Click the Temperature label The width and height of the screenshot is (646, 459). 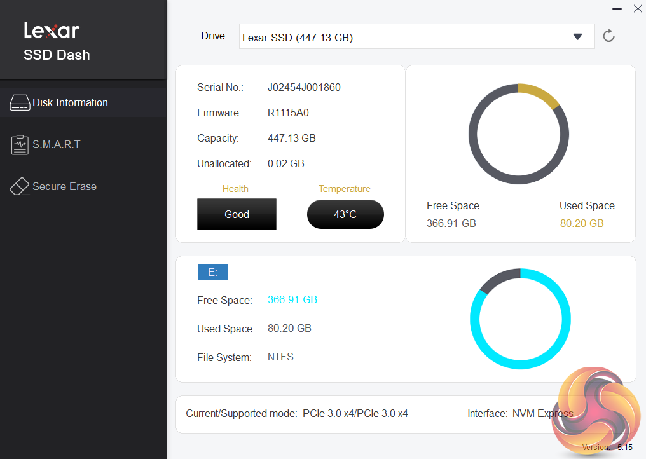pyautogui.click(x=345, y=189)
